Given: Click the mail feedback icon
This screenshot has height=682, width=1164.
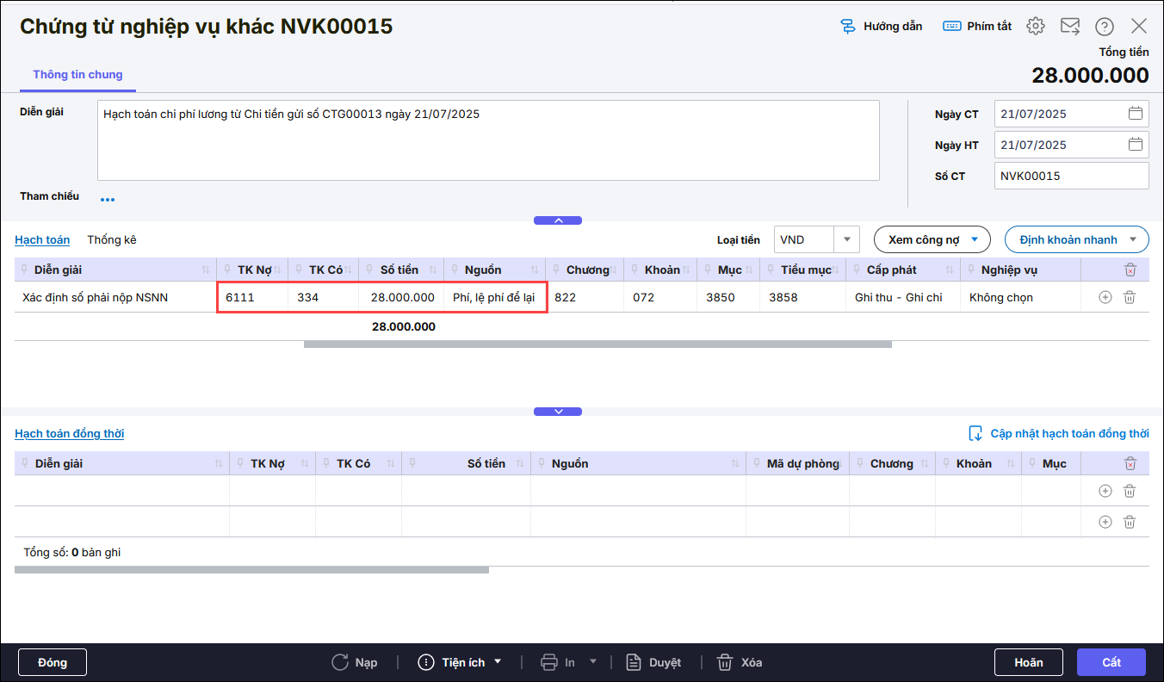Looking at the screenshot, I should (x=1070, y=26).
